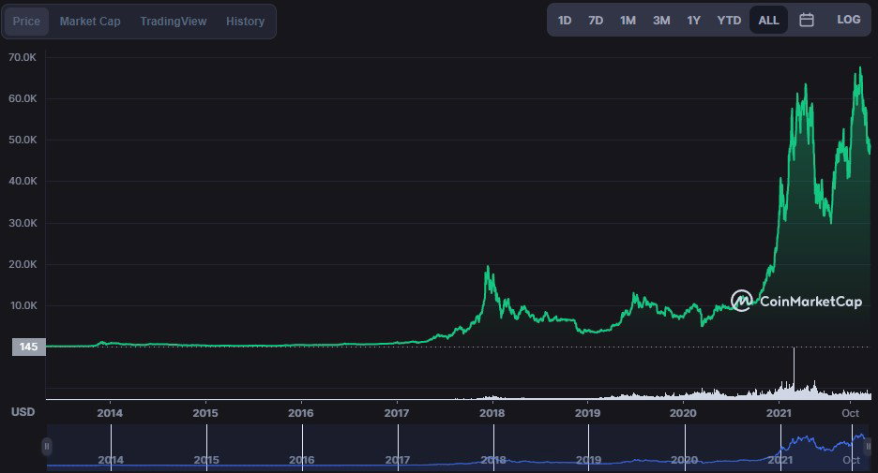This screenshot has height=473, width=878.
Task: Click the 2020 x-axis label
Action: (x=683, y=413)
